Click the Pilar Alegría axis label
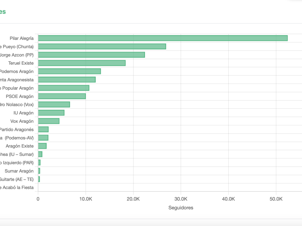This screenshot has height=226, width=302. pos(22,38)
